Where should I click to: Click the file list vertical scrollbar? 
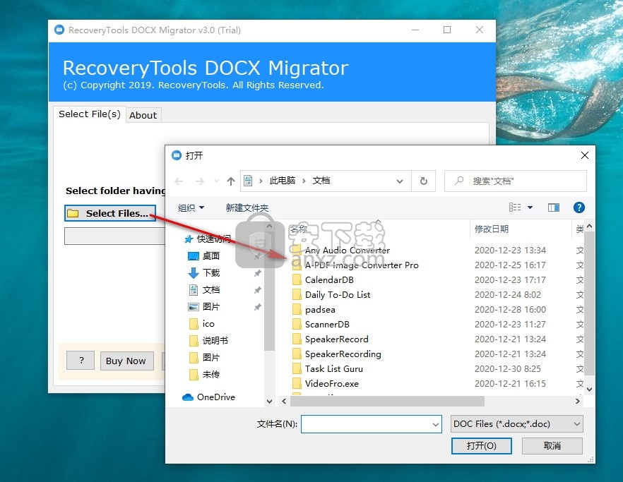pyautogui.click(x=590, y=303)
